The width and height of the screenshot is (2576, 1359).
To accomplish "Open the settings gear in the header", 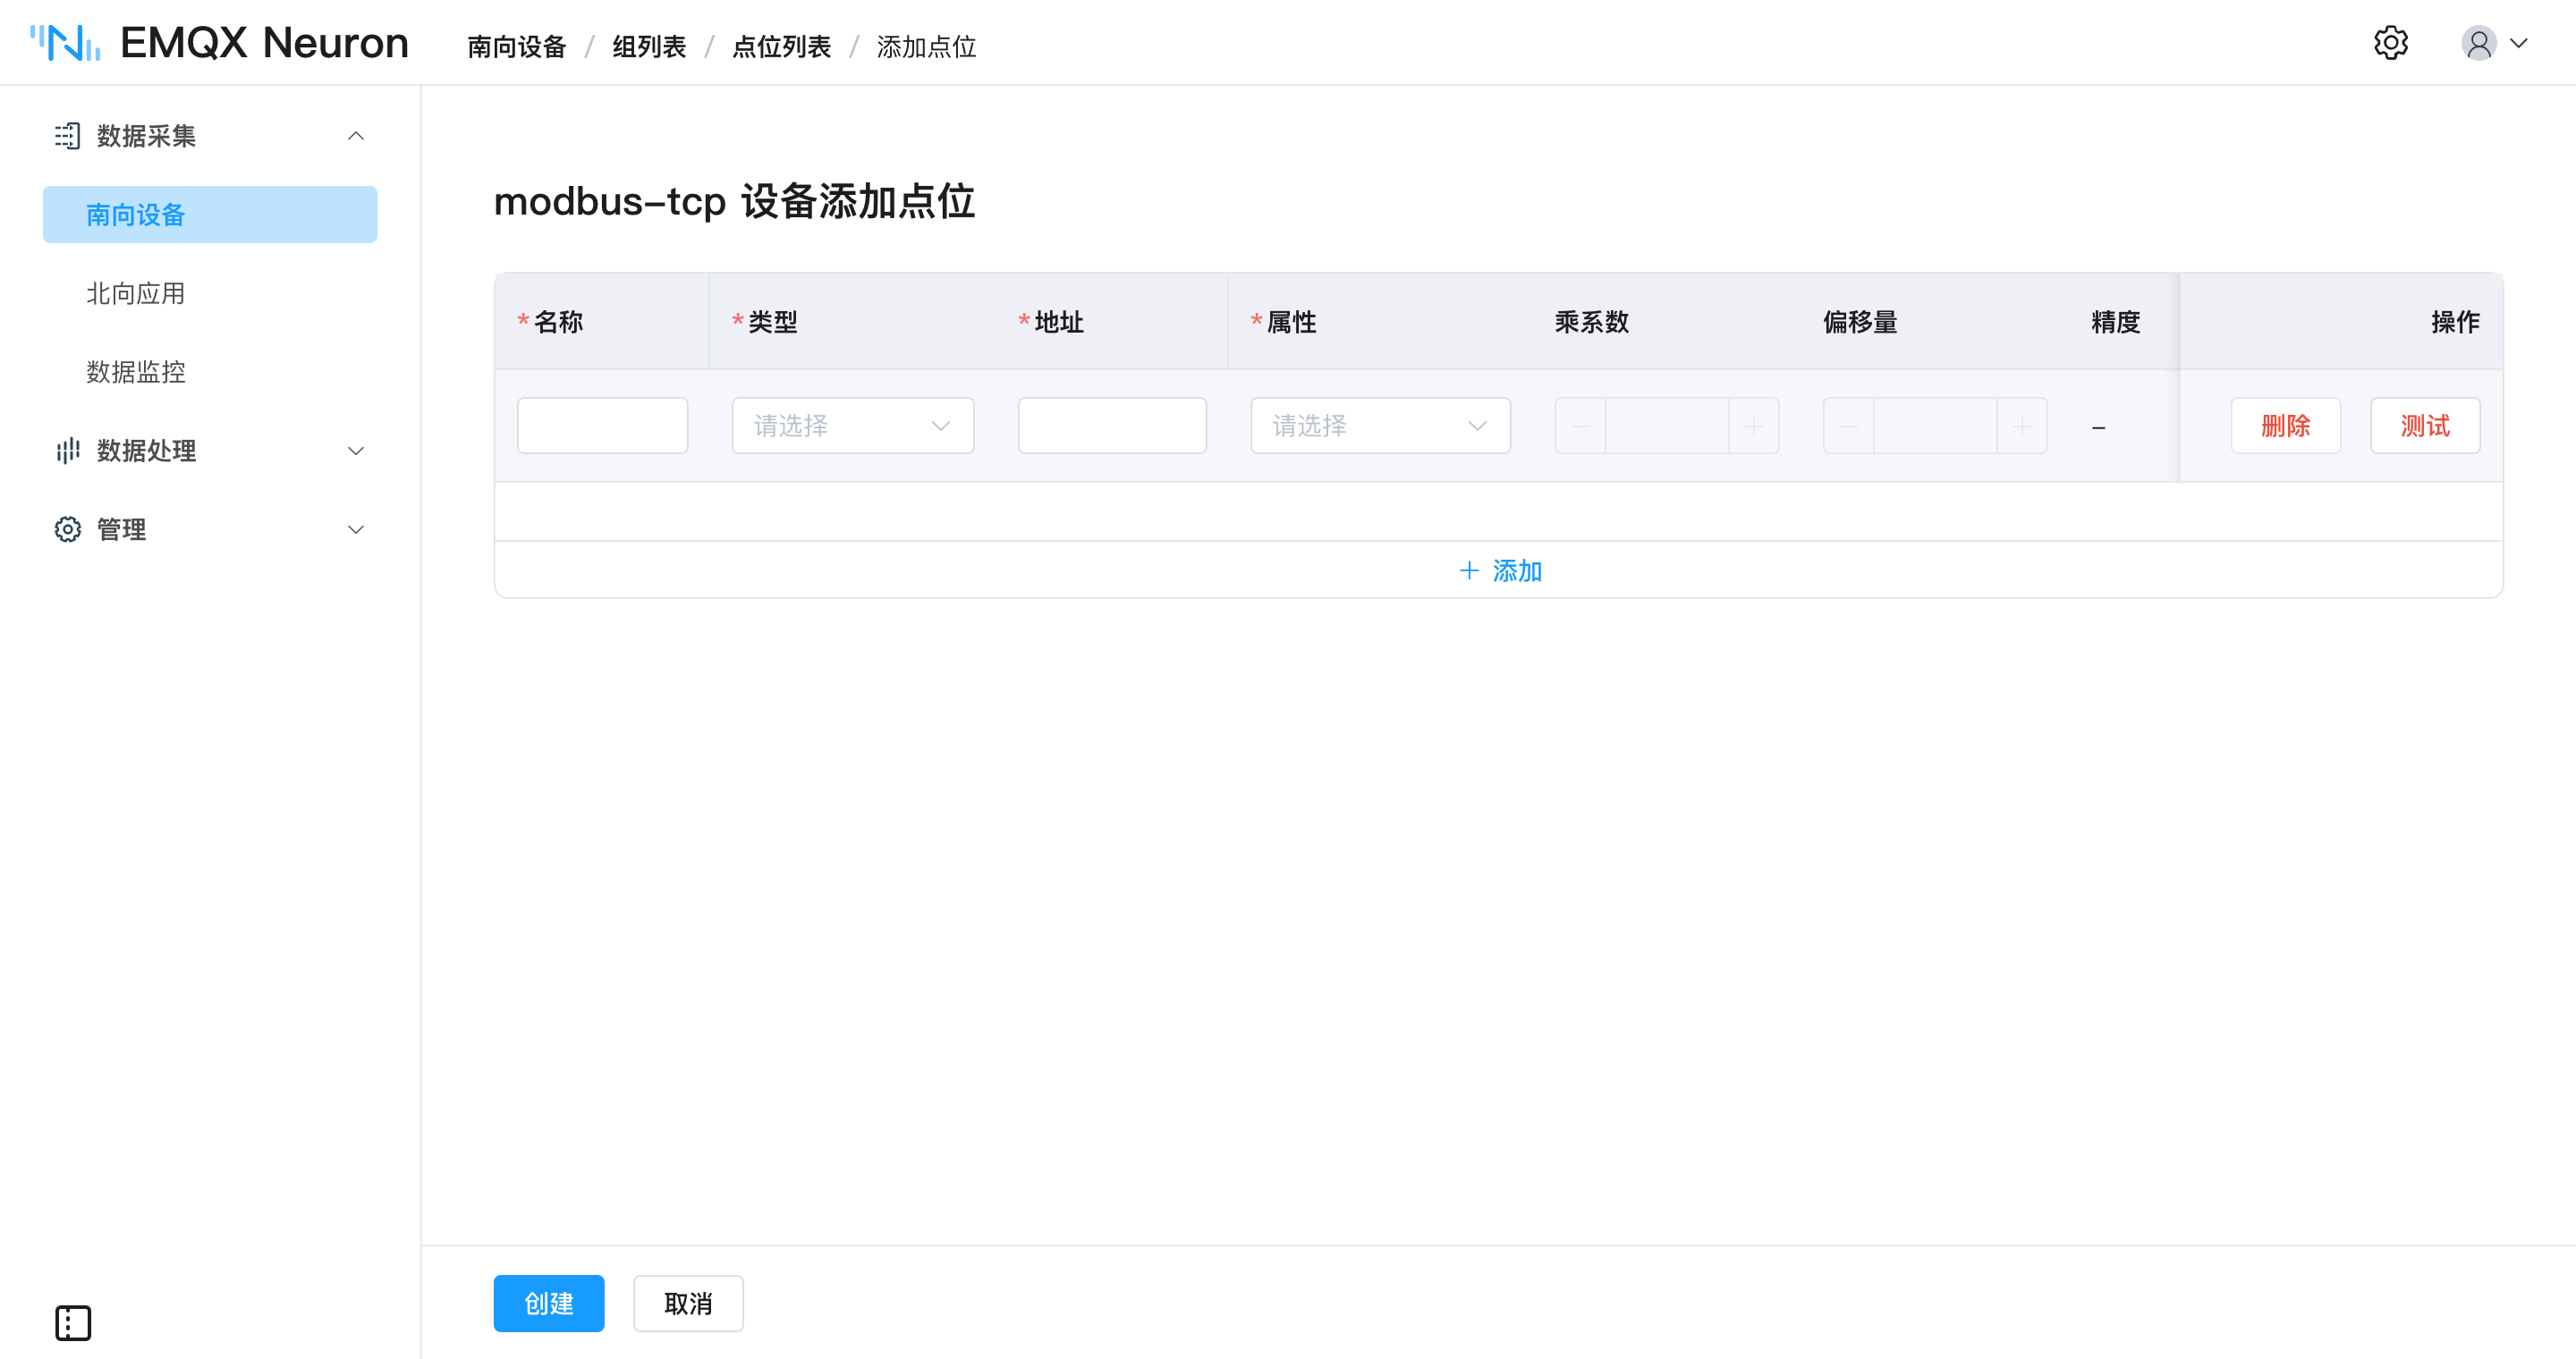I will [2391, 43].
